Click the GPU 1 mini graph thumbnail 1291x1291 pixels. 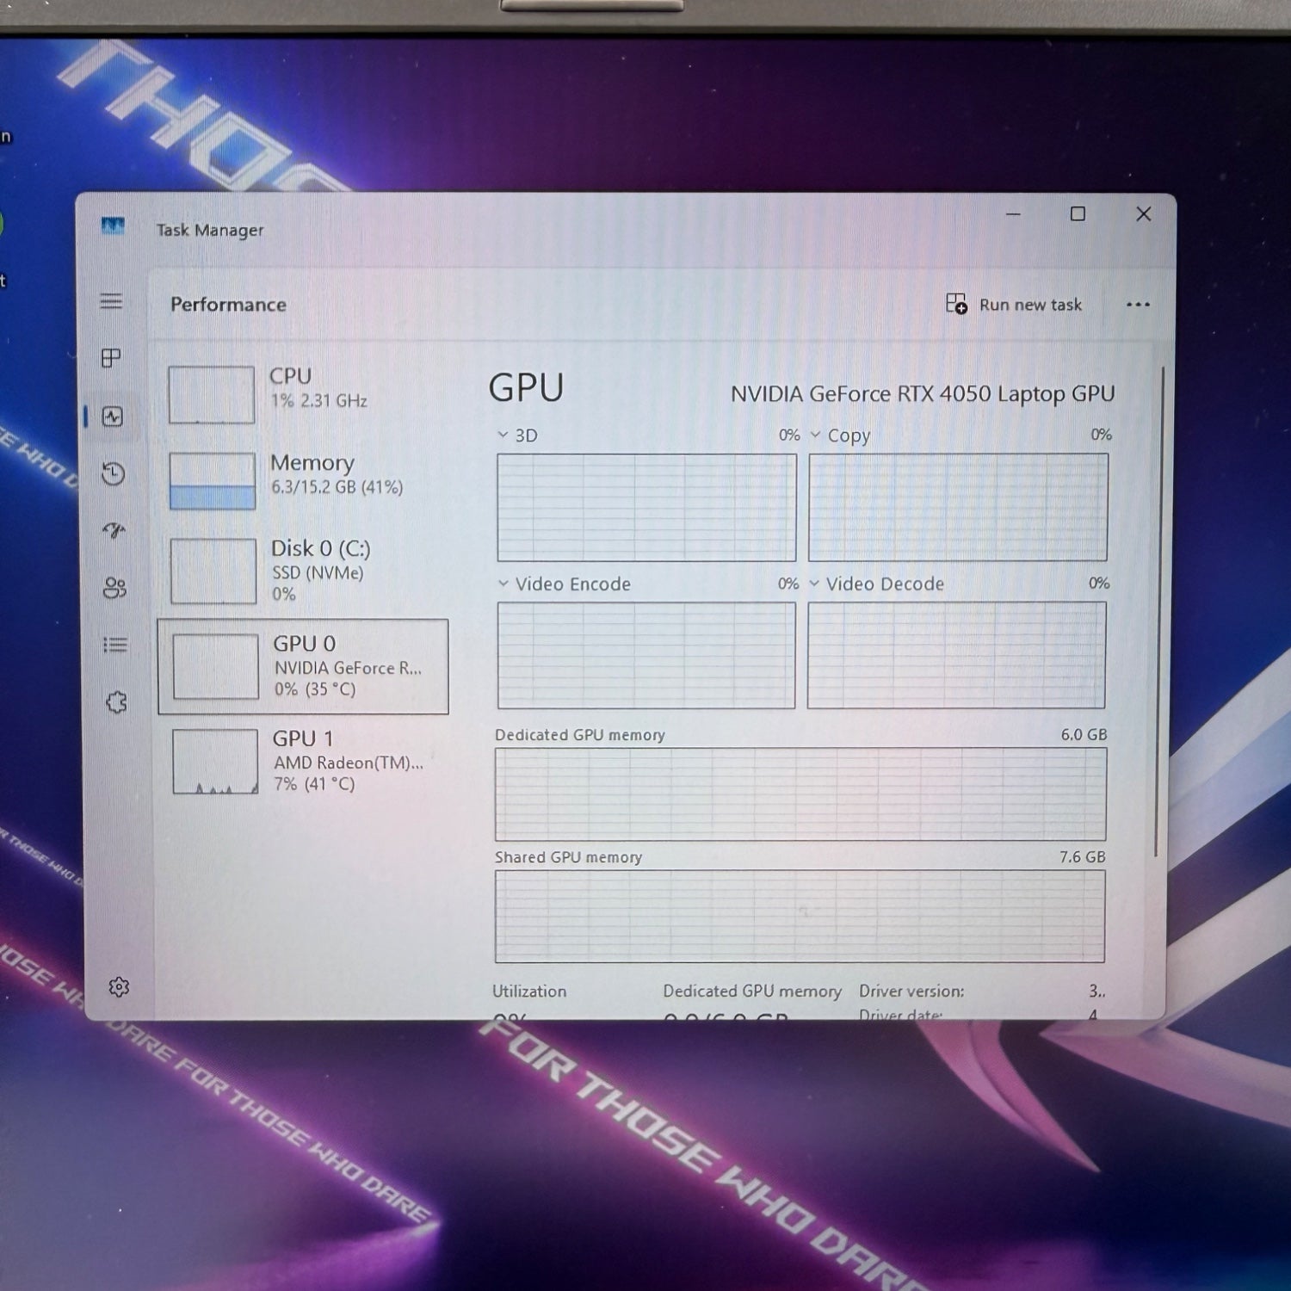[215, 762]
